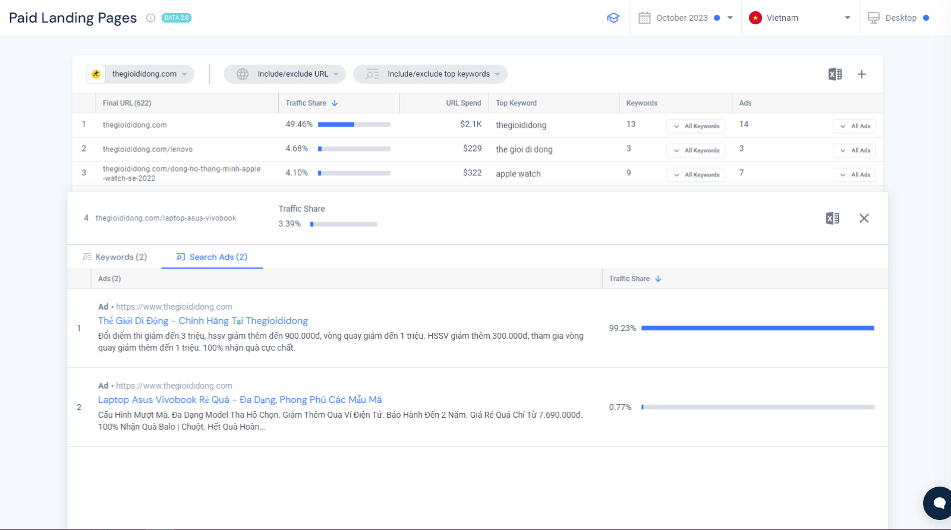
Task: Click the 49.46% traffic share bar
Action: (354, 125)
